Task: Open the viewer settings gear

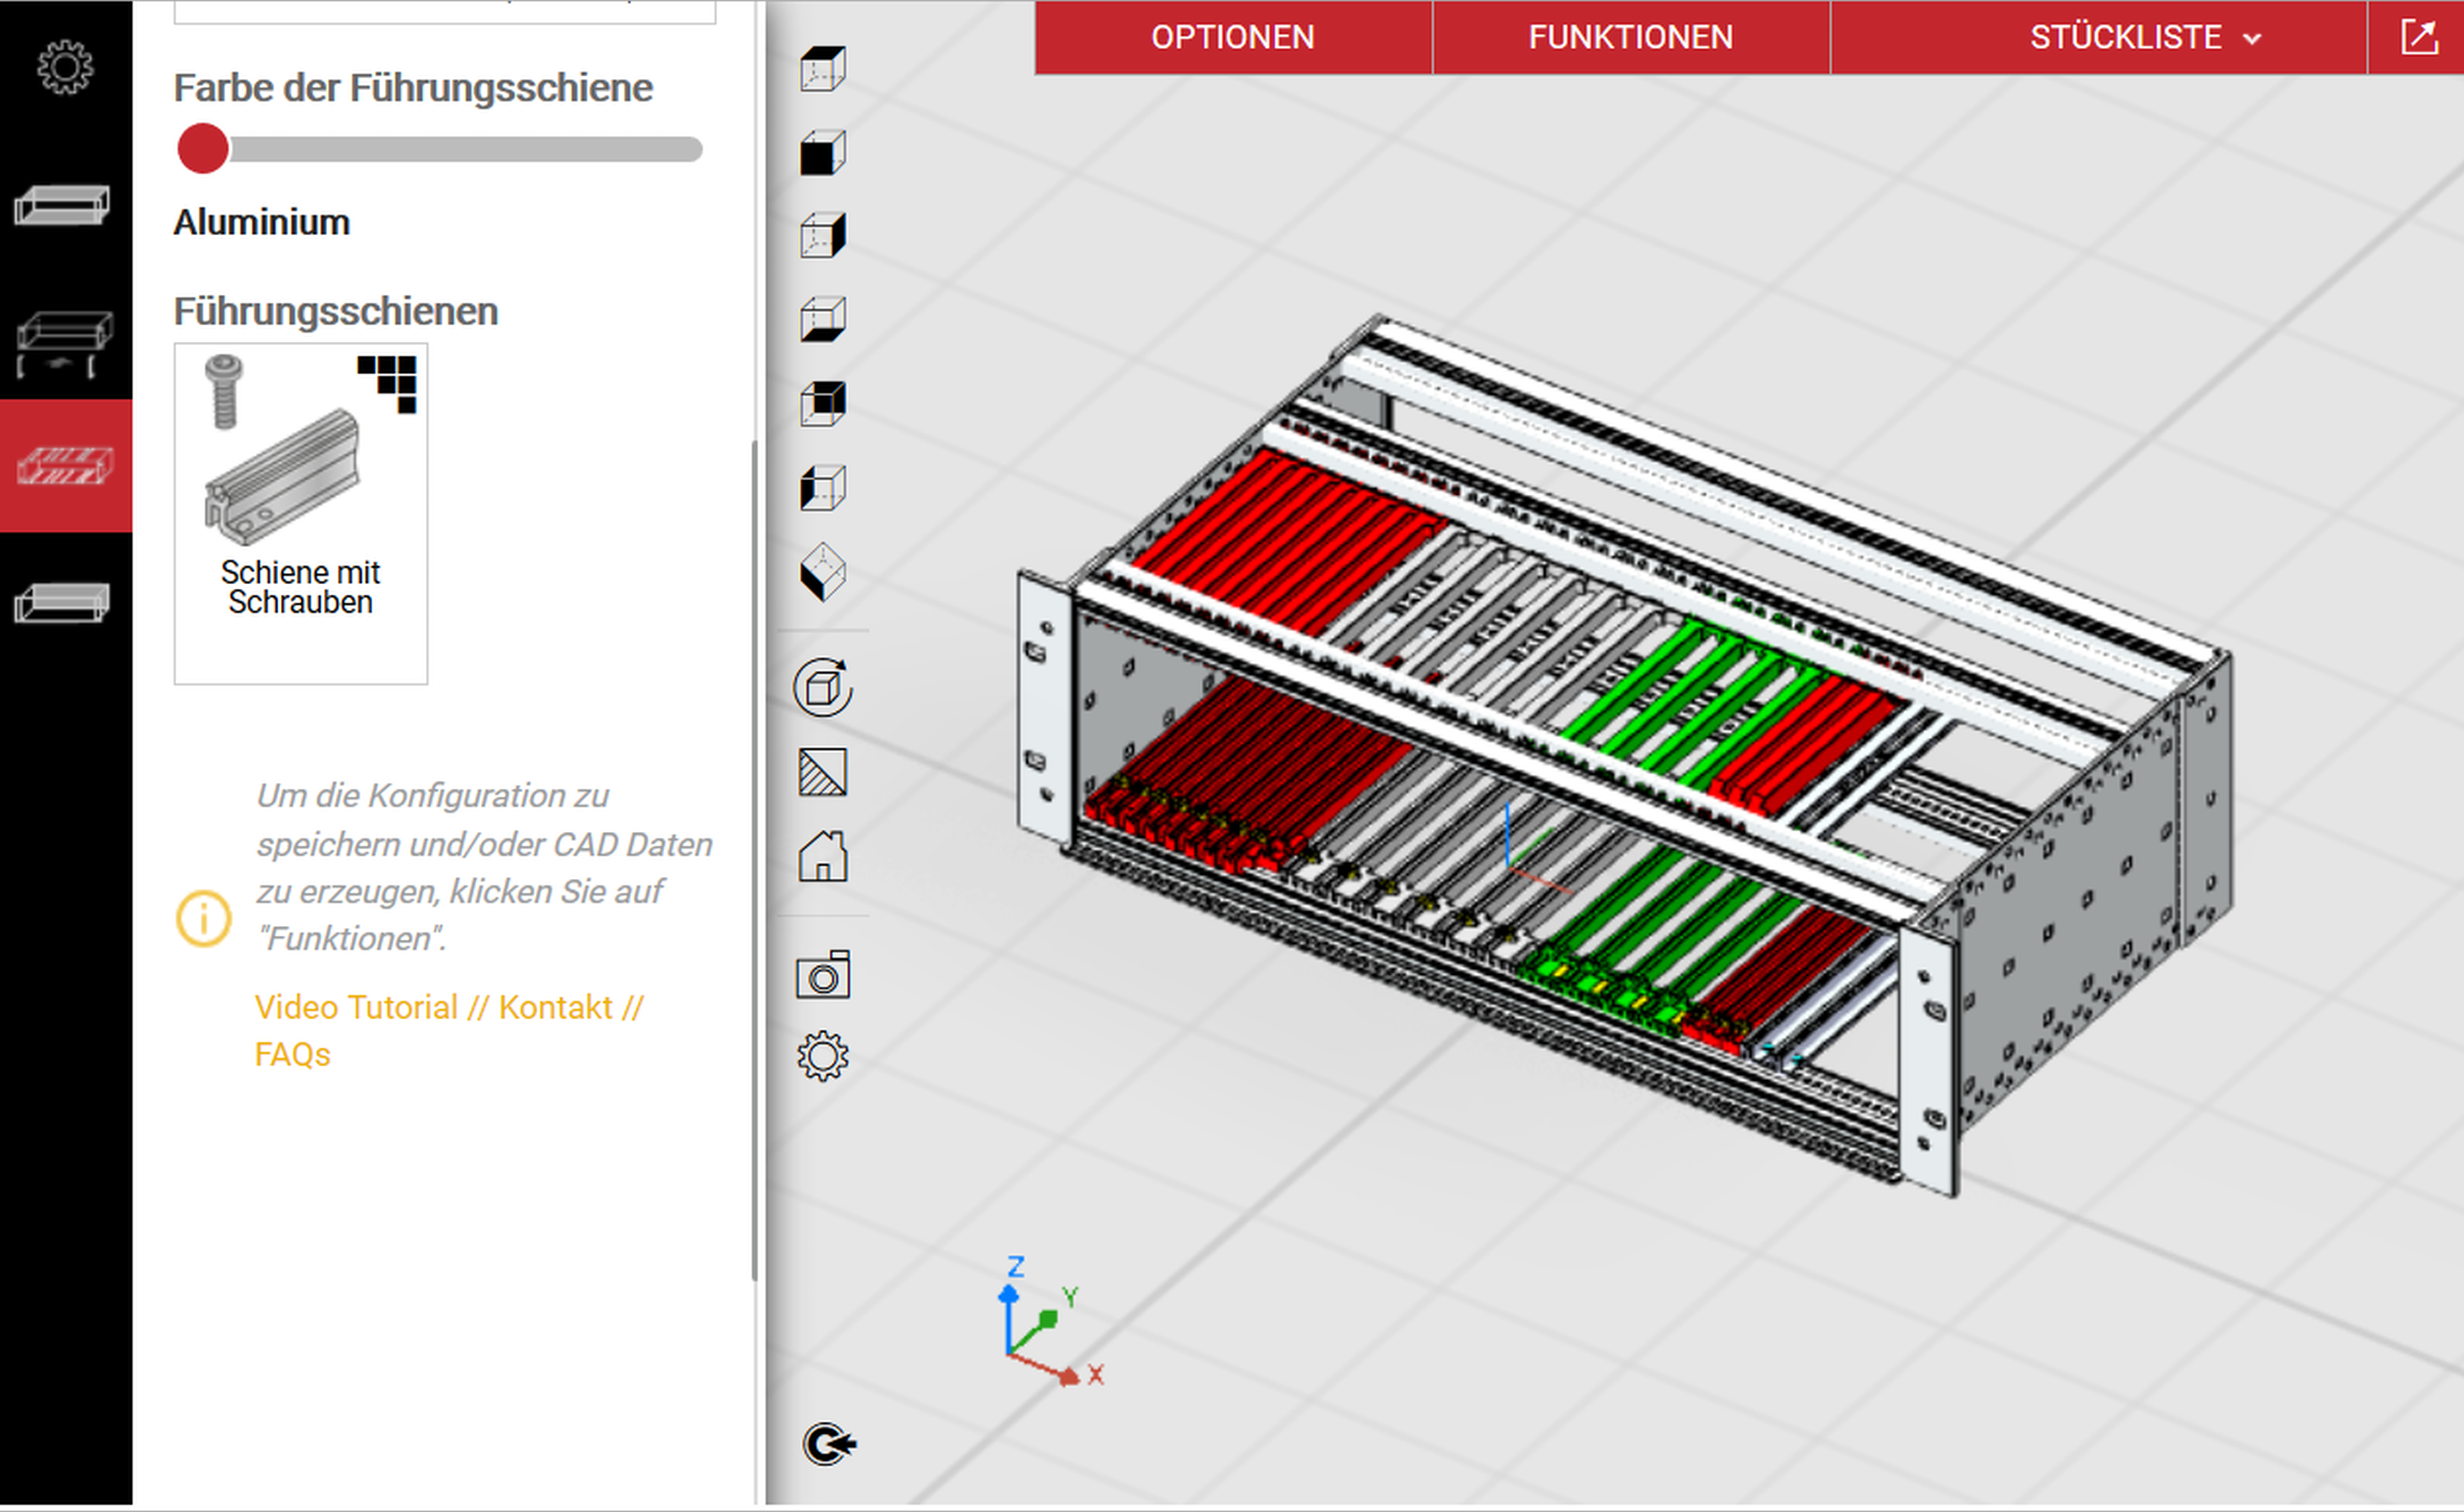Action: [x=822, y=1053]
